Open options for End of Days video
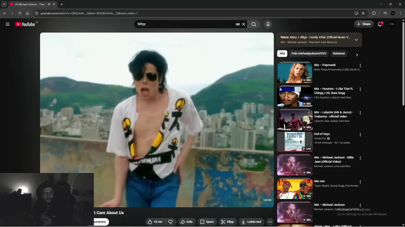Screen dimensions: 405x227 (x=360, y=135)
